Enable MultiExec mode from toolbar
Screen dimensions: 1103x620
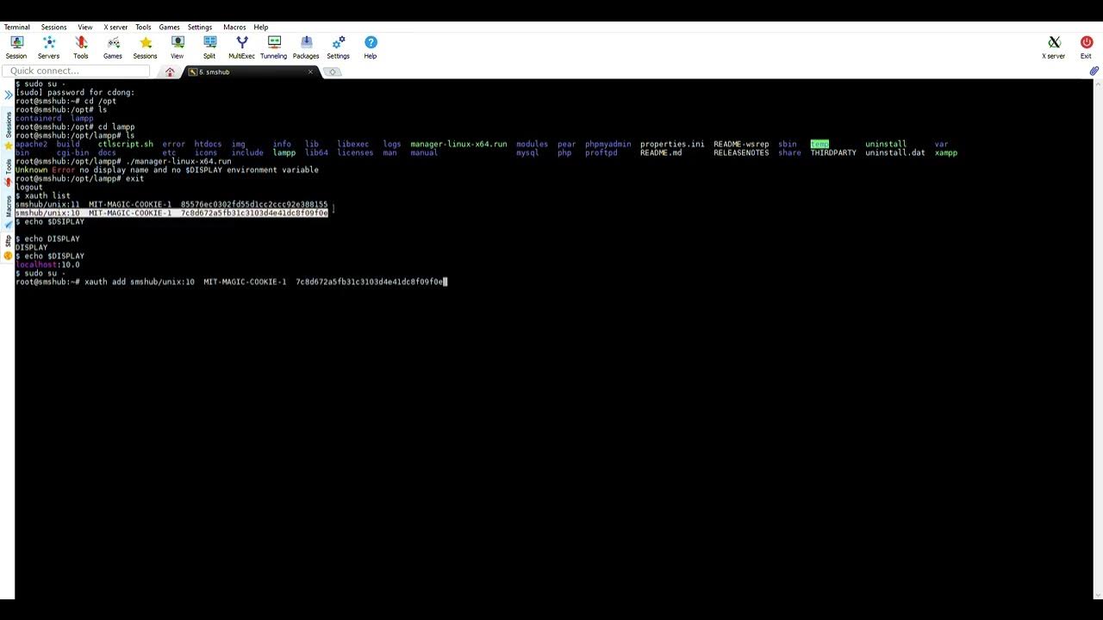click(241, 47)
